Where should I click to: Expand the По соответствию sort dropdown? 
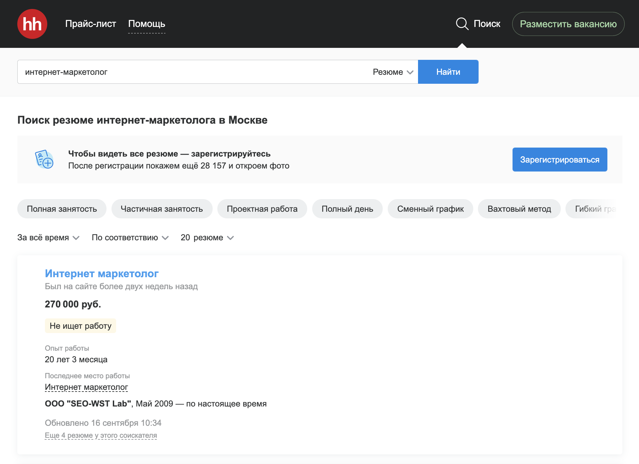point(130,238)
